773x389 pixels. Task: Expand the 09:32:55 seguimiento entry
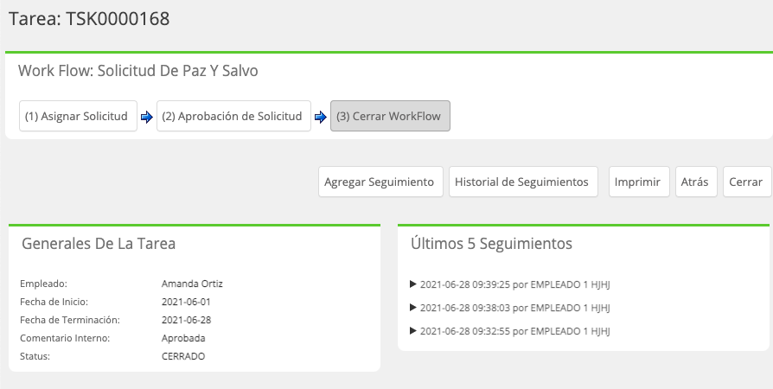510,331
